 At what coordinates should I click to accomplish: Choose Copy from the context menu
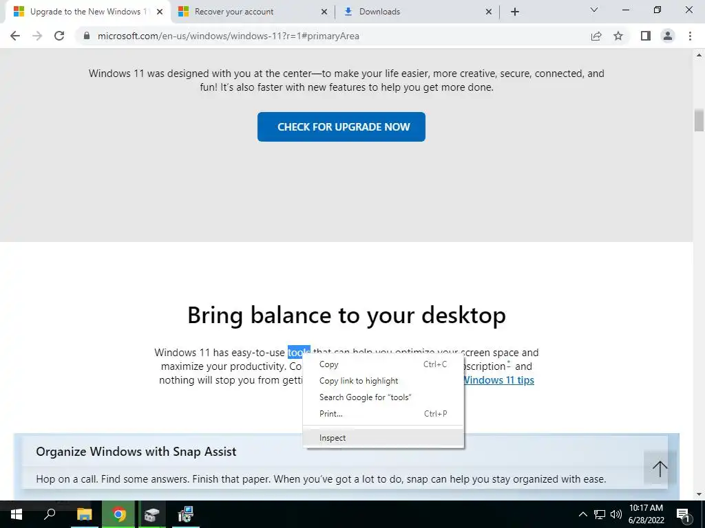coord(383,364)
